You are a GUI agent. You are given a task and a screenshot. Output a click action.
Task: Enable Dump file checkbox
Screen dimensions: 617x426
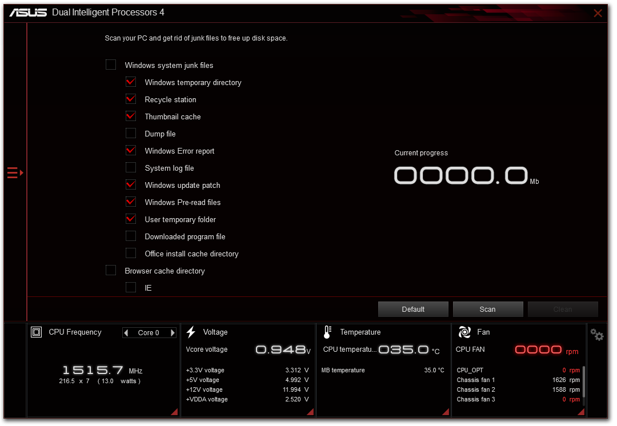coord(131,134)
